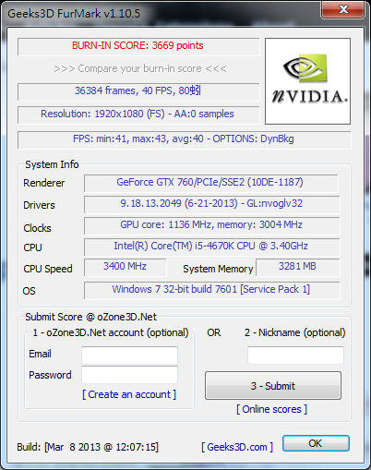
Task: Click the GeForce GTX 760 renderer value
Action: (x=209, y=182)
